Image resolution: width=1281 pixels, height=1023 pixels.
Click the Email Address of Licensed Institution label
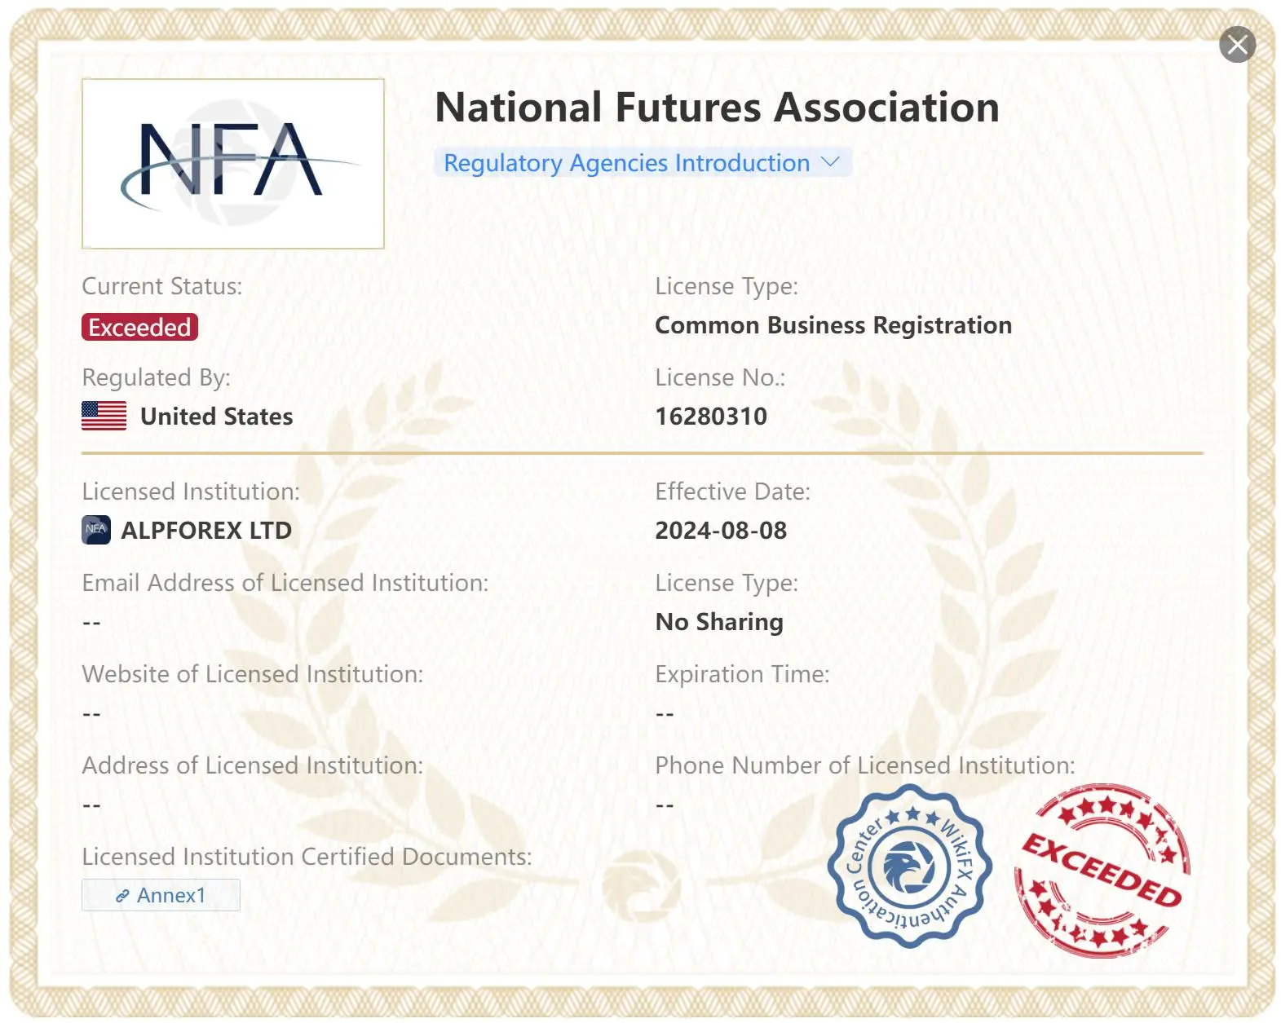point(285,583)
